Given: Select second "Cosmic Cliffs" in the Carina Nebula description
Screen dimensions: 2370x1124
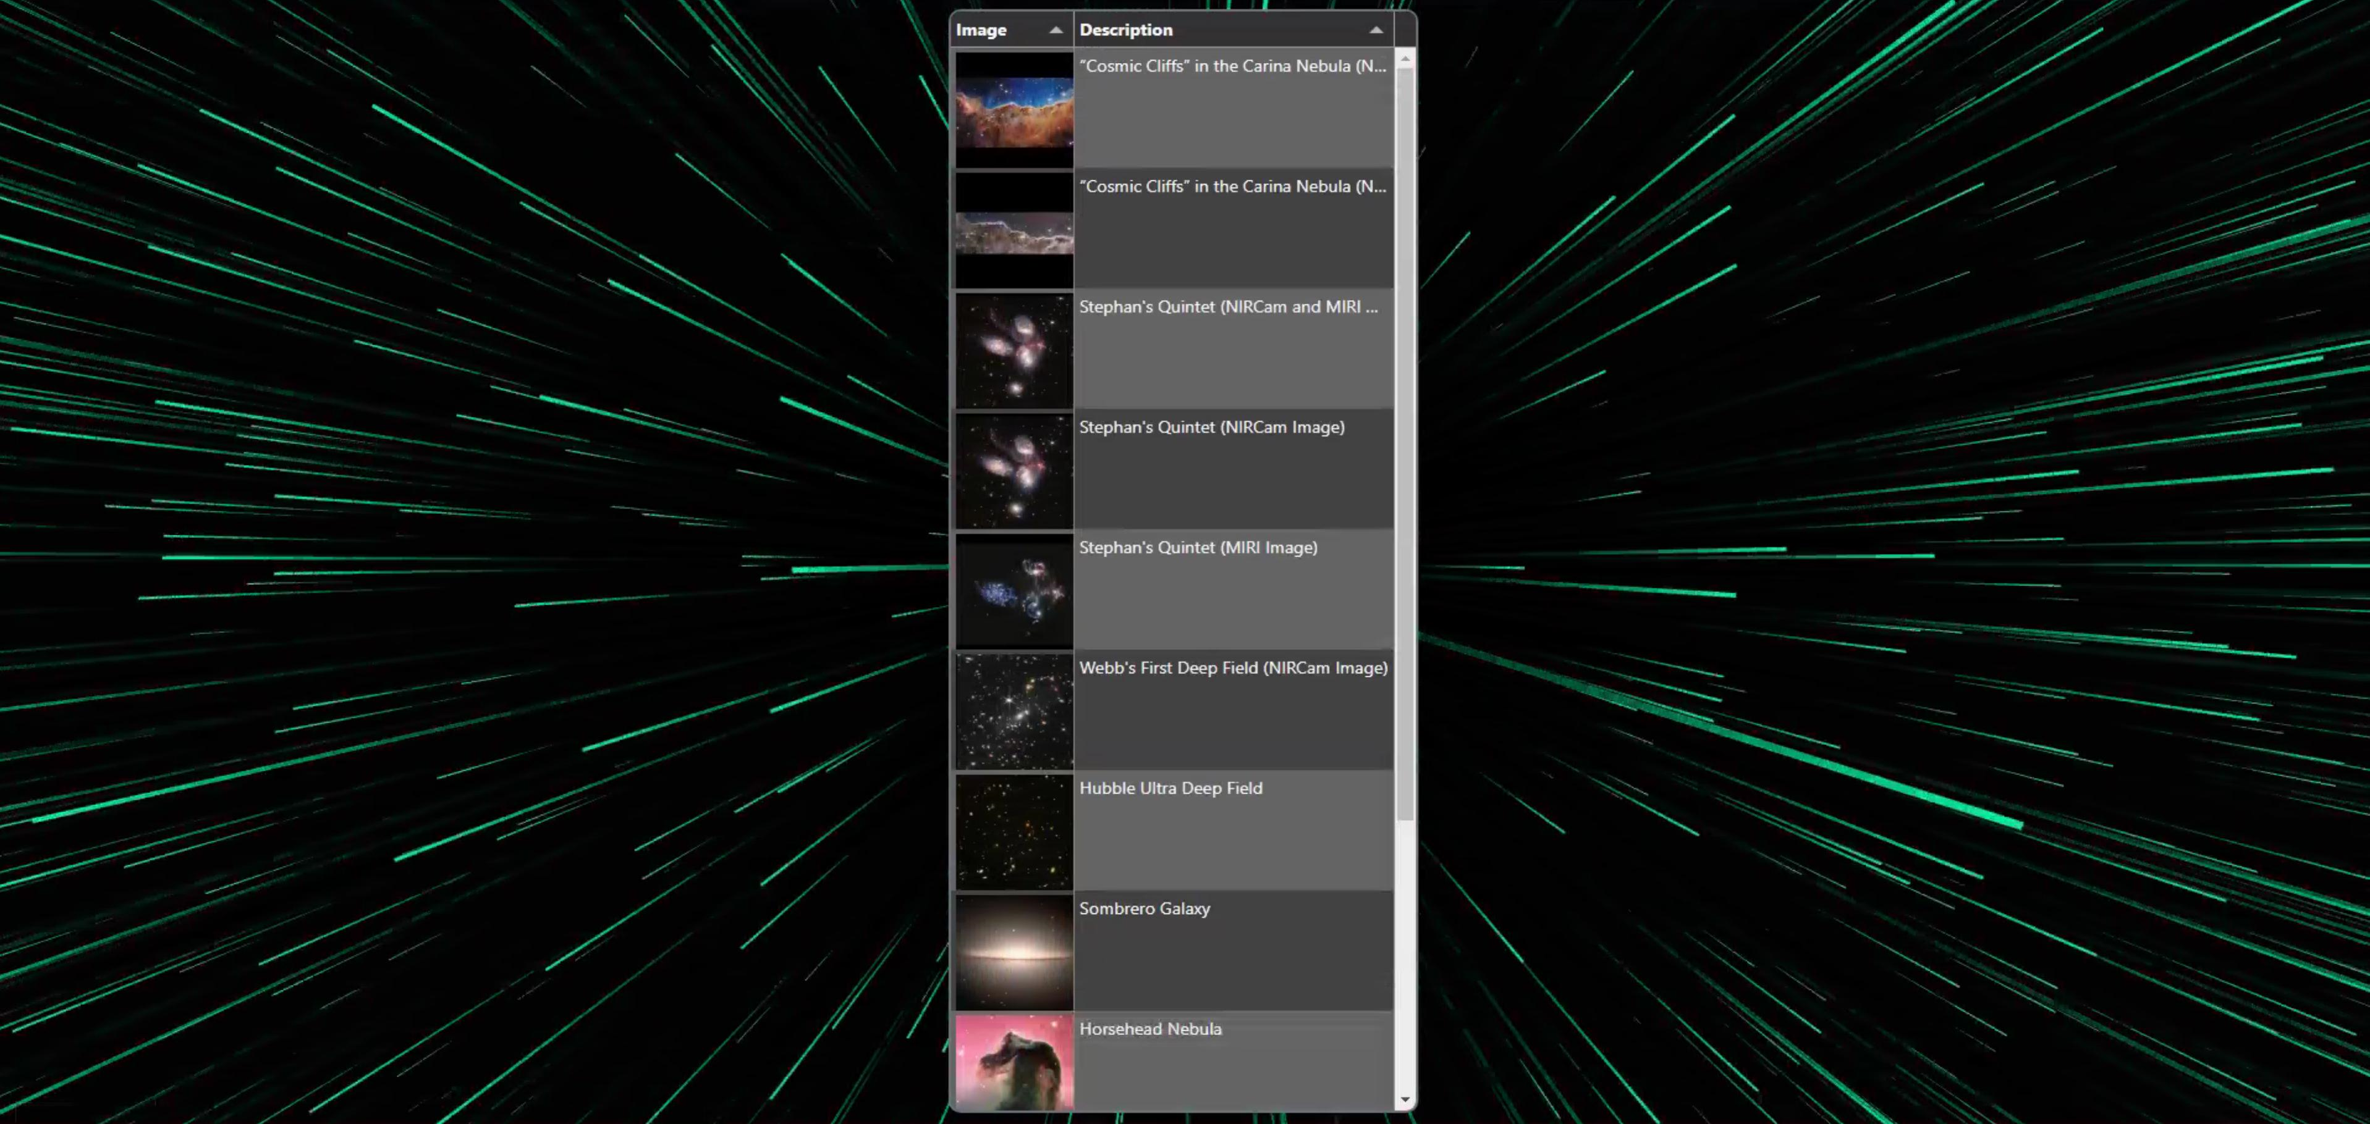Looking at the screenshot, I should 1233,187.
